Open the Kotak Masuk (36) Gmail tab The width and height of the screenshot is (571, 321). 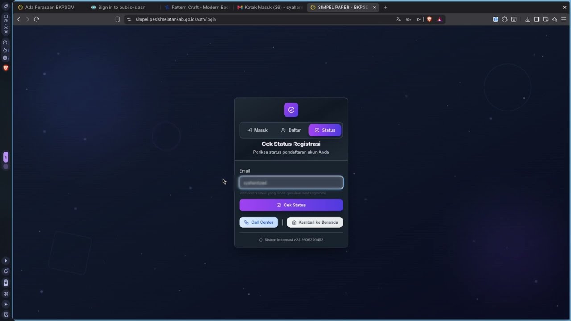coord(270,7)
